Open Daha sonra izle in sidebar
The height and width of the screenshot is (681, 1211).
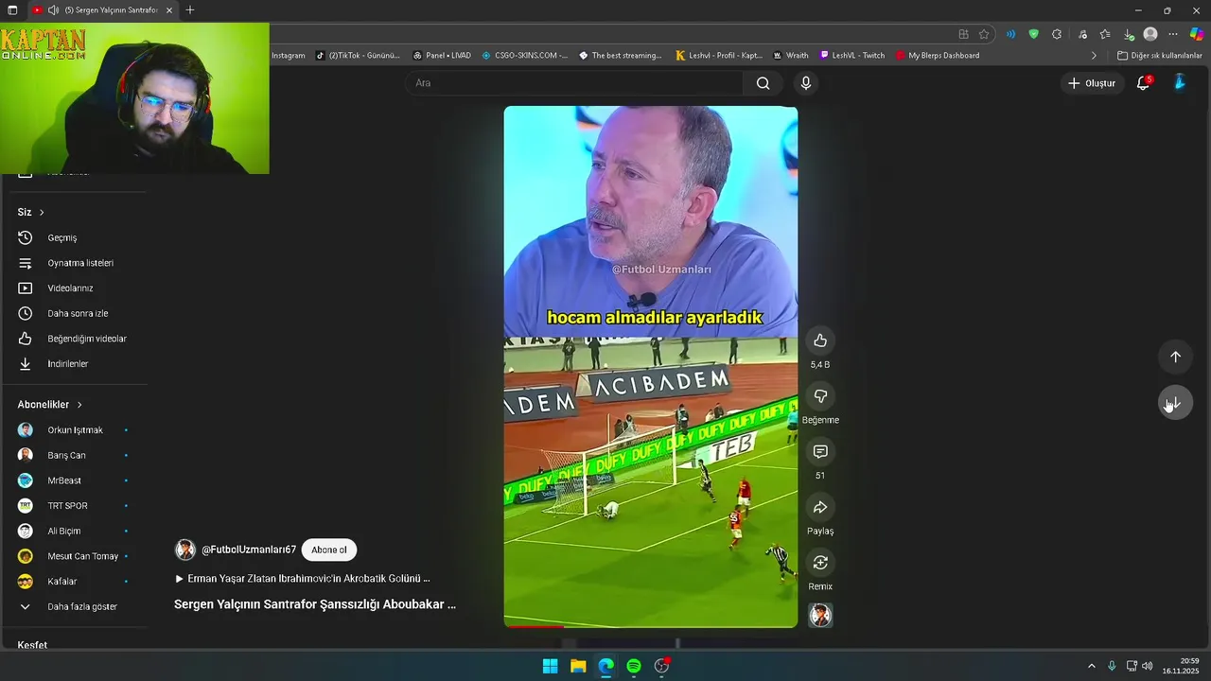click(x=76, y=313)
